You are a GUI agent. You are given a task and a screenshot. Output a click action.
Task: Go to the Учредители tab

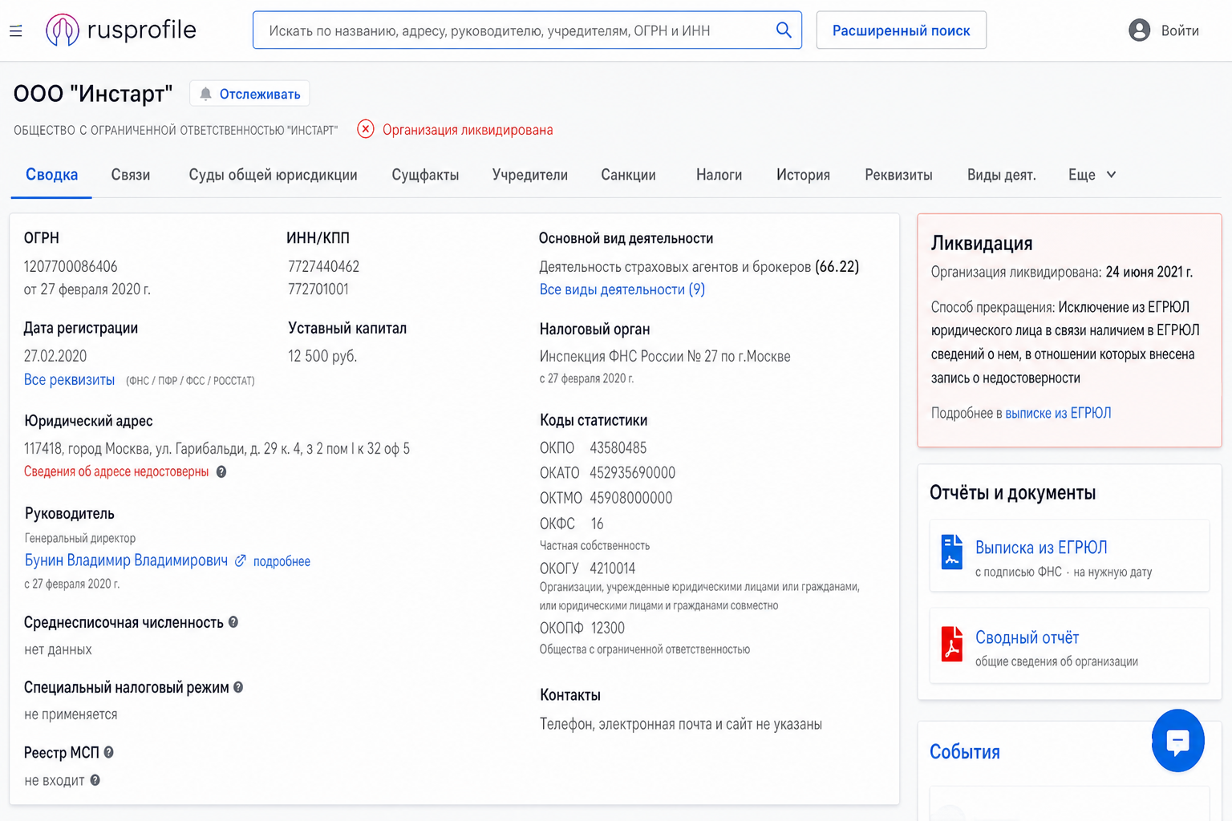click(x=530, y=175)
